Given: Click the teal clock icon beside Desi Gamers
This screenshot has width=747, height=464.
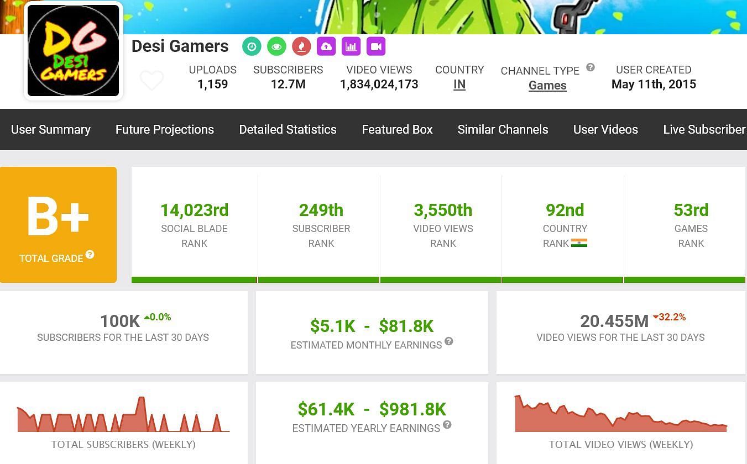Looking at the screenshot, I should click(x=252, y=46).
